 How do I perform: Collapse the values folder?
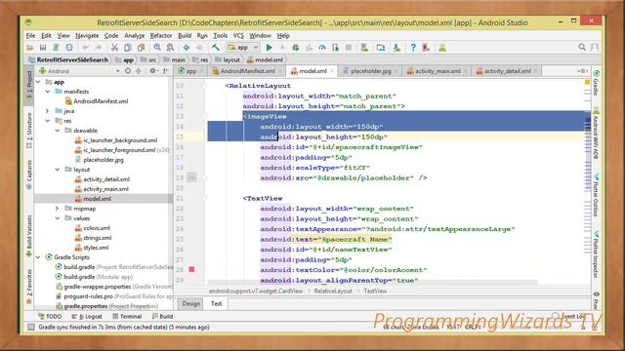[x=58, y=218]
